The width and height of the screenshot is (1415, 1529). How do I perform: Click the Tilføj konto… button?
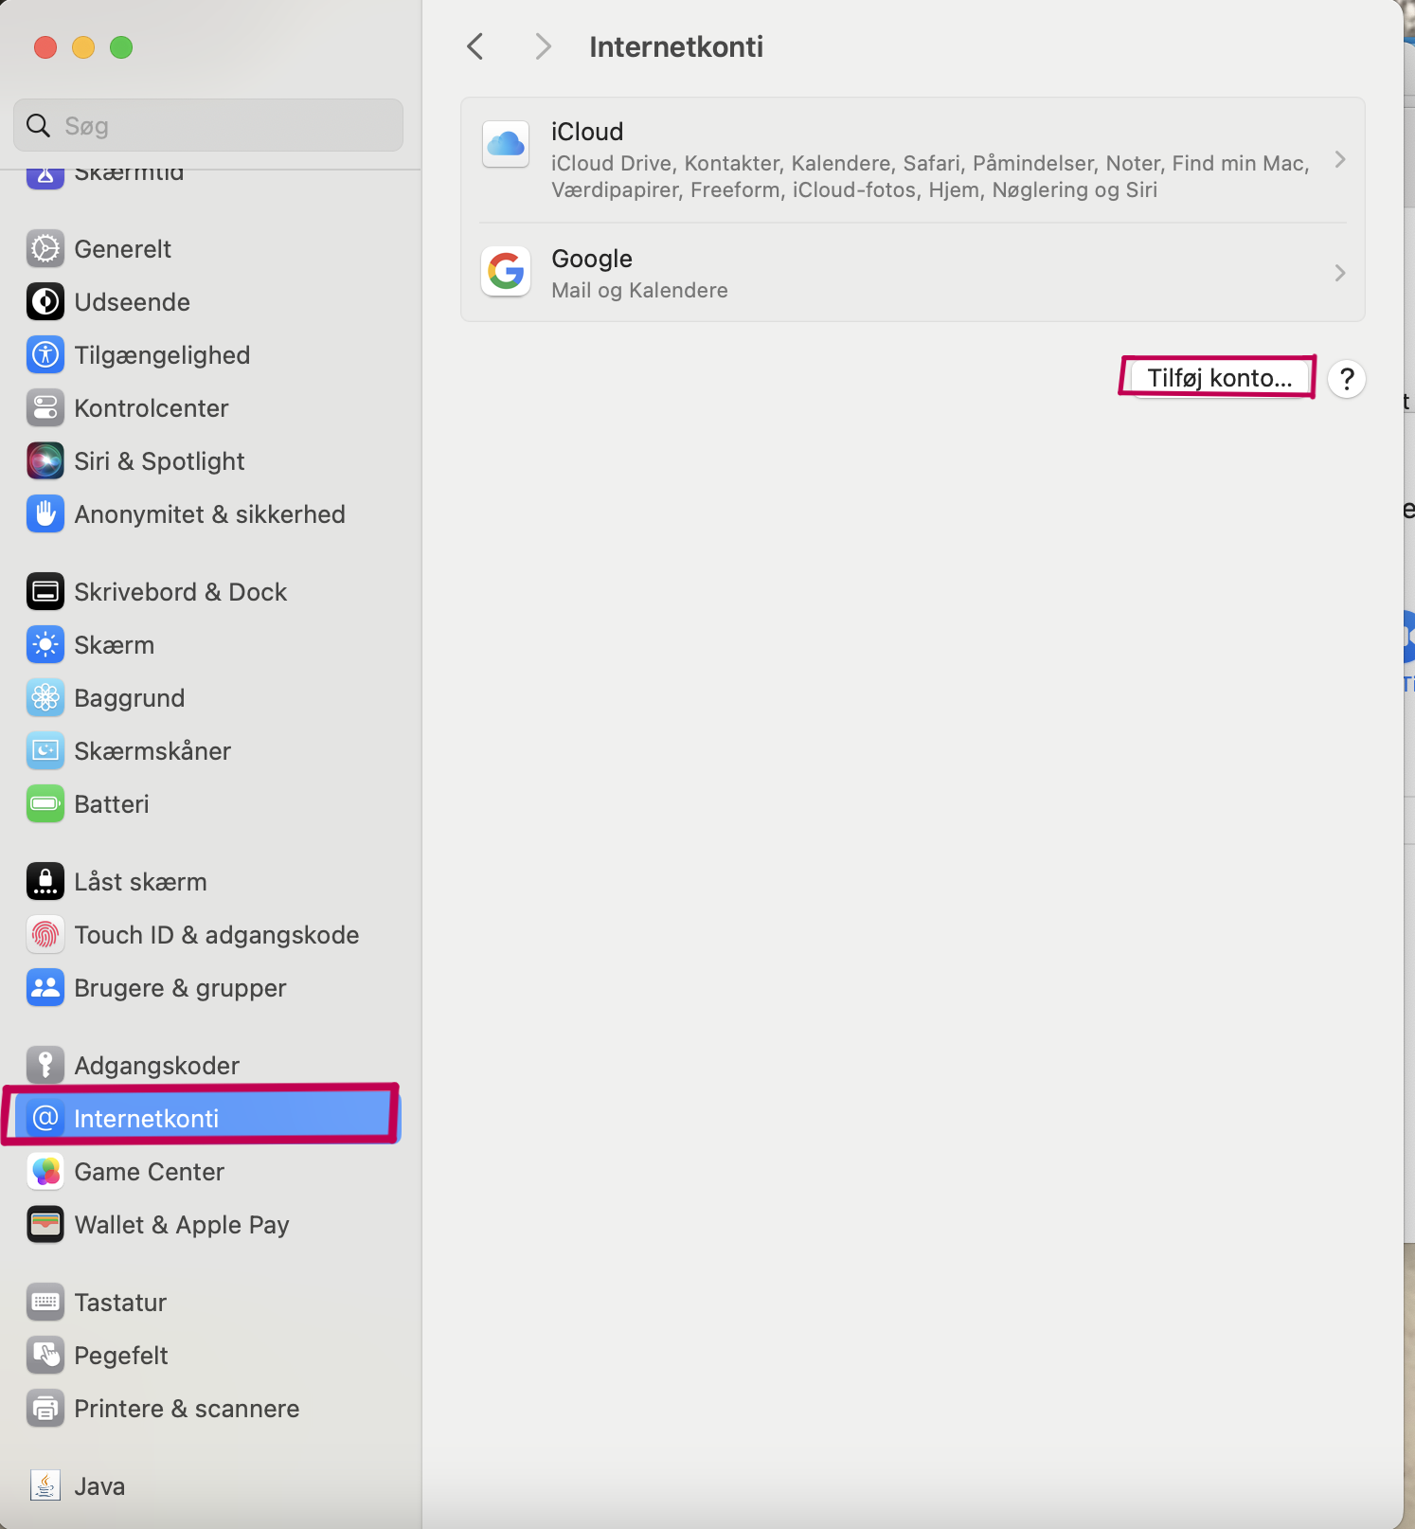(x=1219, y=378)
